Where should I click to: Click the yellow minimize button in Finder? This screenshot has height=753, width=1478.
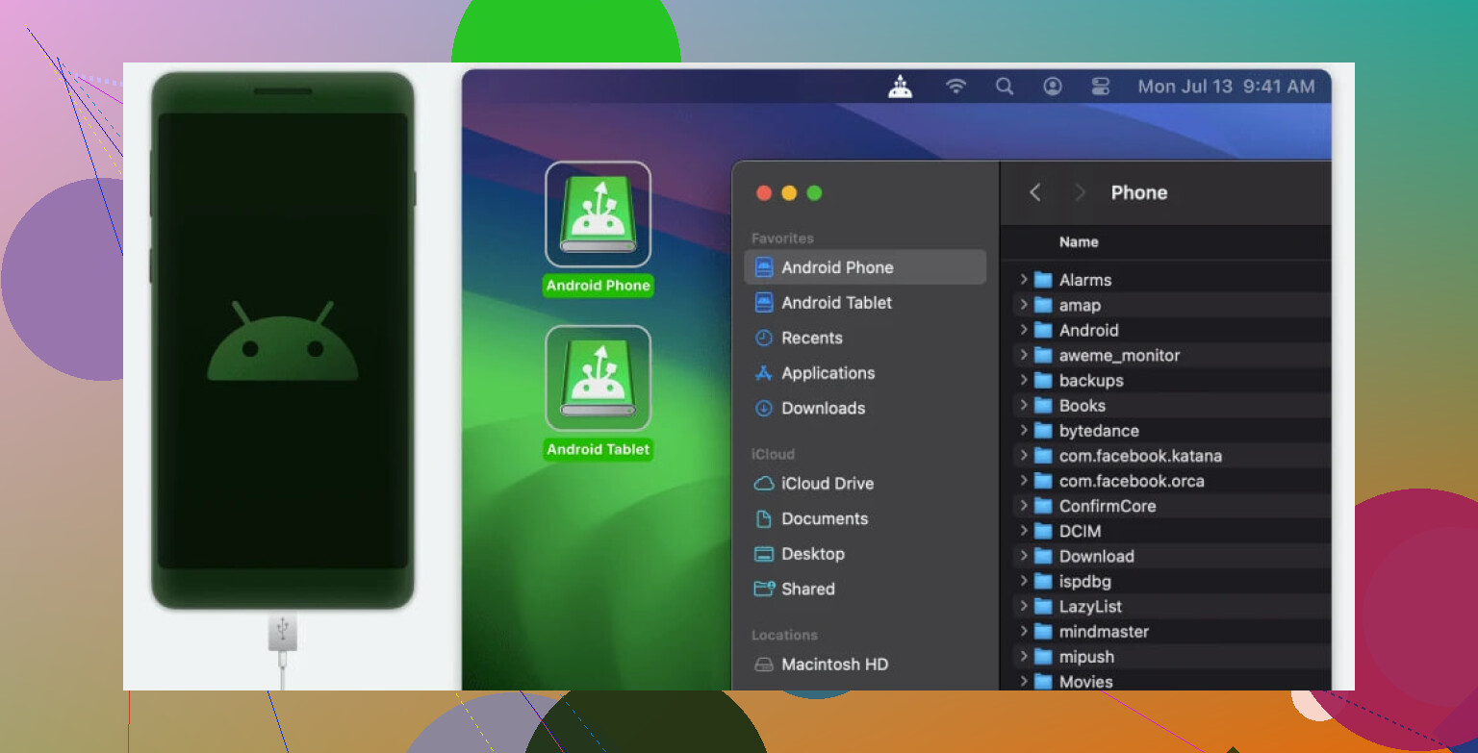[789, 192]
